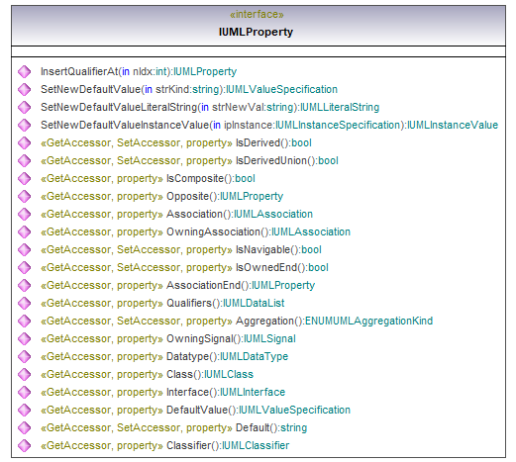This screenshot has width=516, height=462.
Task: Click the Qualifiers():IUMLDataList operation text
Action: (225, 303)
